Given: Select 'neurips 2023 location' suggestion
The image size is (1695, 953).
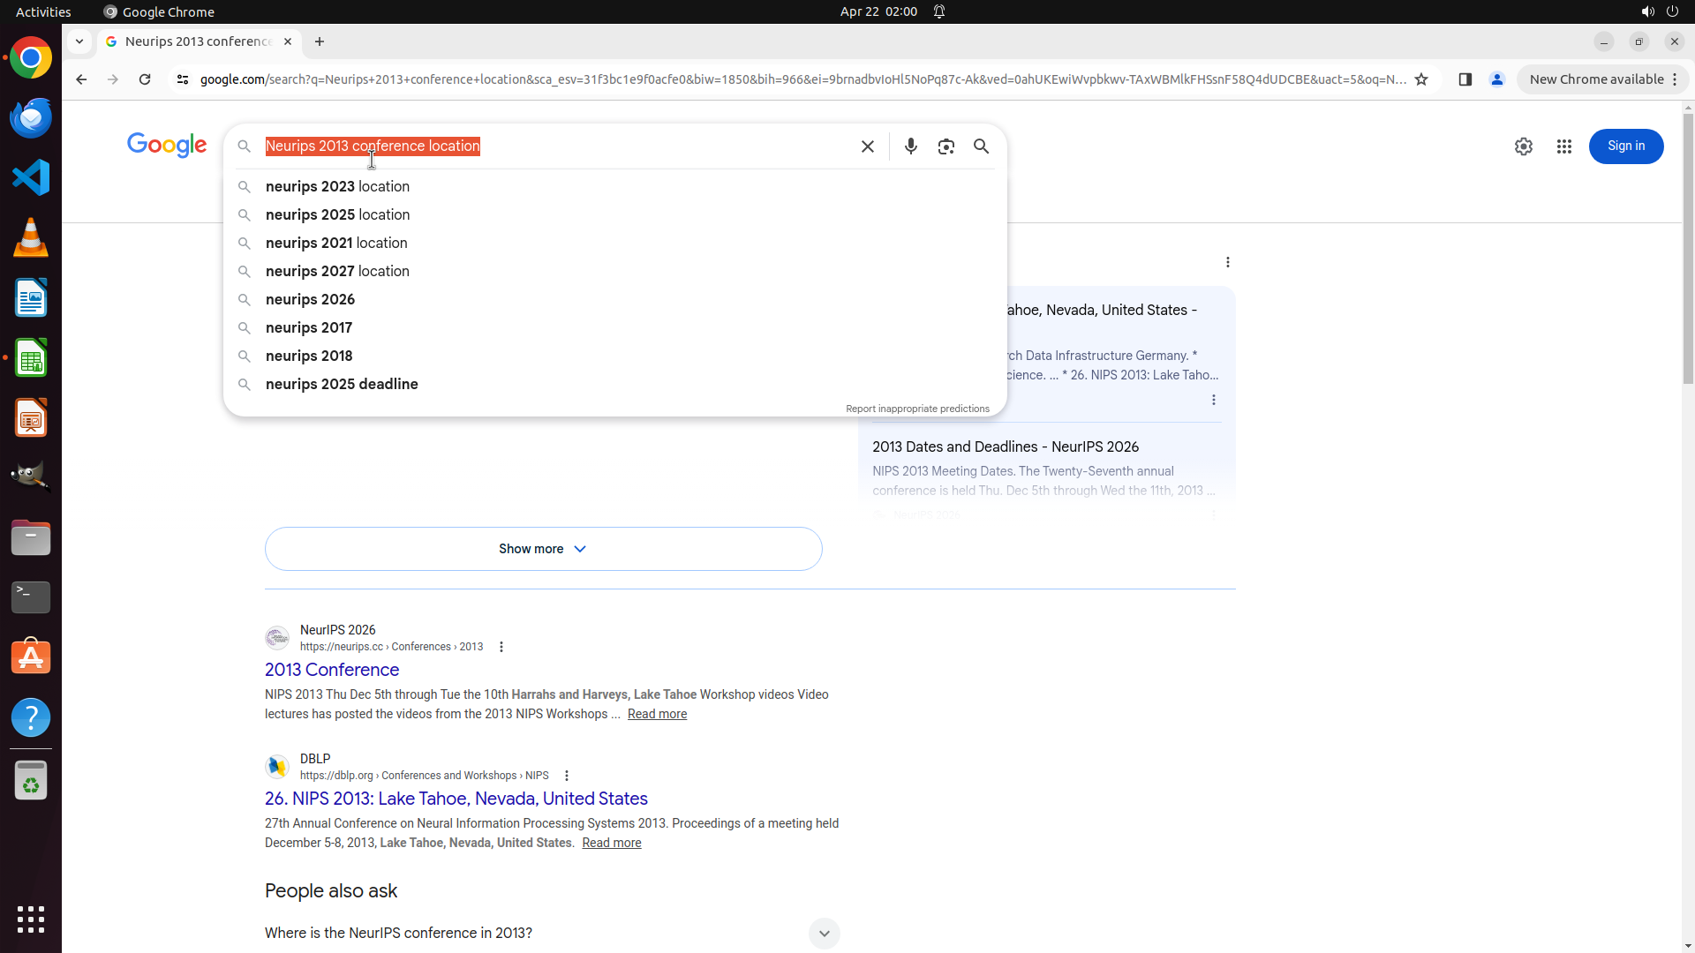Looking at the screenshot, I should 337,187.
